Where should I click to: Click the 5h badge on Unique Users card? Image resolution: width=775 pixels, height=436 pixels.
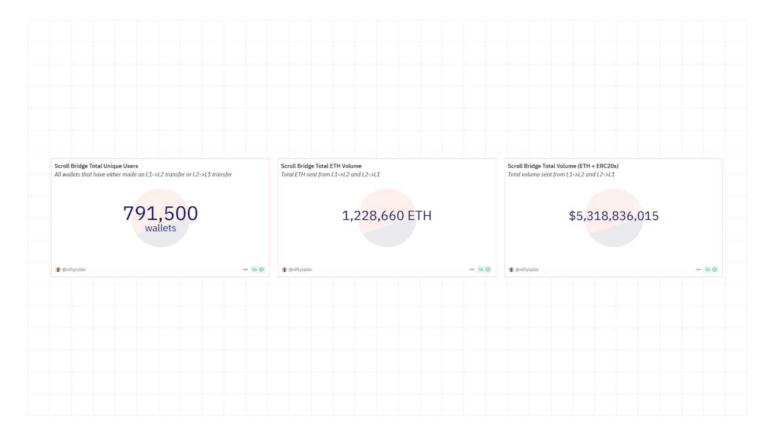[255, 269]
